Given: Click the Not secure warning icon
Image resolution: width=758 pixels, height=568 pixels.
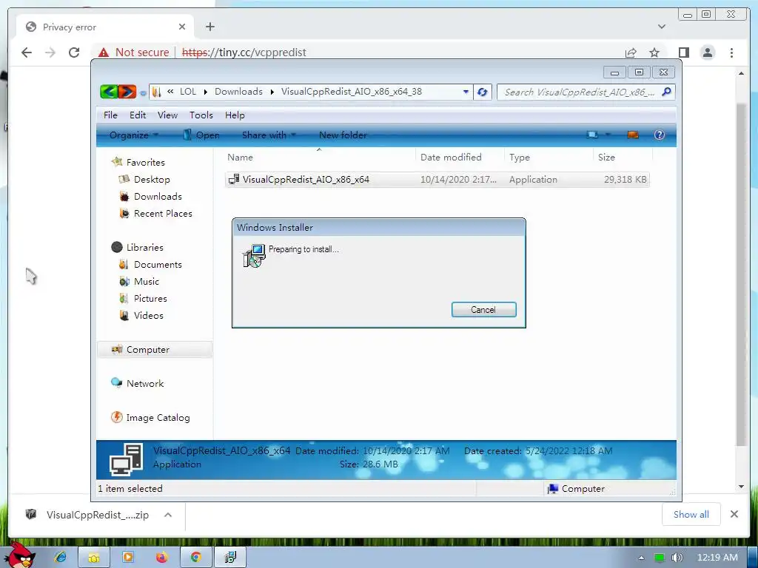Looking at the screenshot, I should (x=104, y=53).
